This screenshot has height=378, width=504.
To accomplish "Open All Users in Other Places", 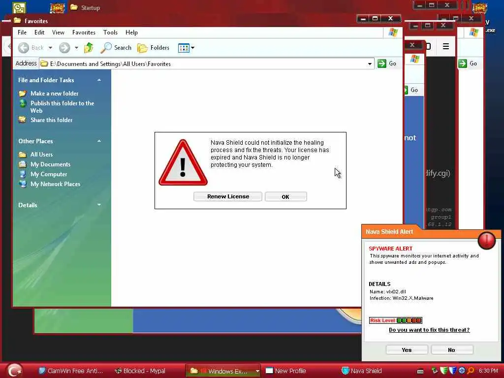I will point(41,154).
